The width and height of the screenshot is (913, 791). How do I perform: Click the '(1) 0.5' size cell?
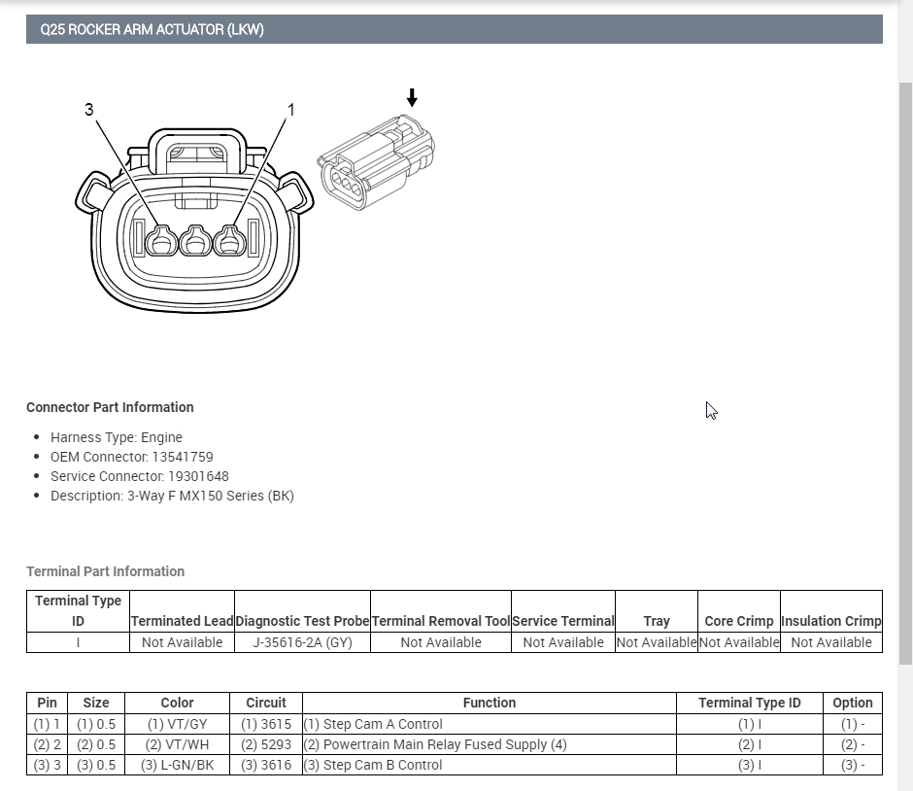pyautogui.click(x=96, y=724)
